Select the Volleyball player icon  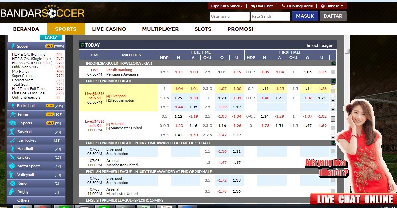tap(11, 175)
